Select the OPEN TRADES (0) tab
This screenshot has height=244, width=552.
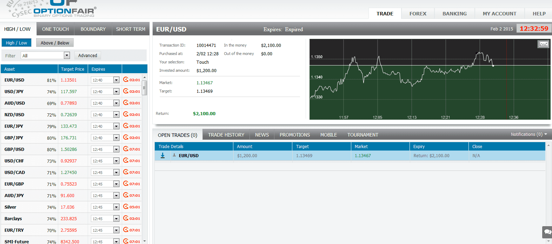click(x=178, y=135)
